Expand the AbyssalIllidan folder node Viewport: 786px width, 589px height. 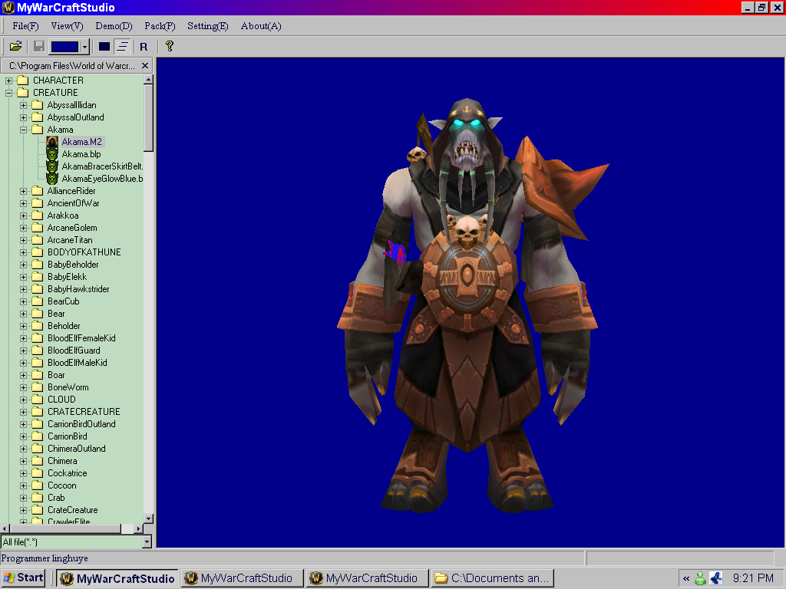tap(23, 105)
